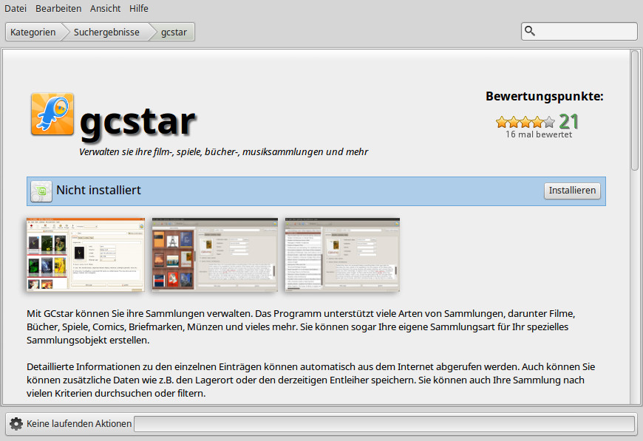Go back to Kategorien breadcrumb

click(x=33, y=32)
